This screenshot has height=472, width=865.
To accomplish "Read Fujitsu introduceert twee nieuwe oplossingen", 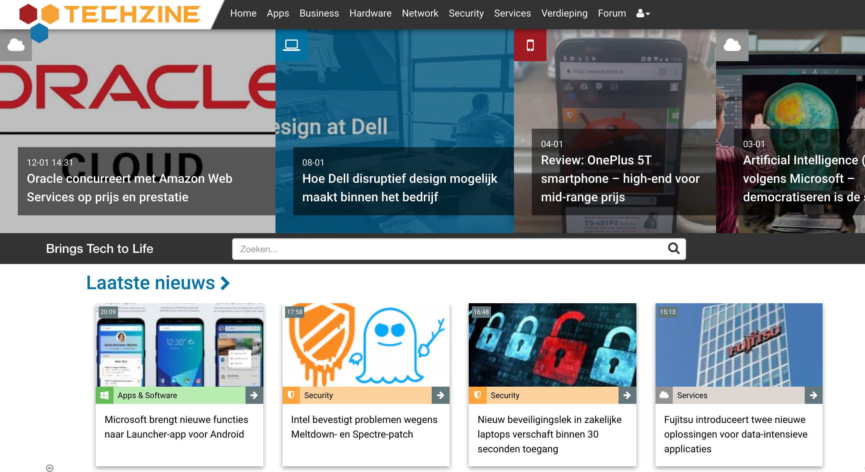I will 735,434.
